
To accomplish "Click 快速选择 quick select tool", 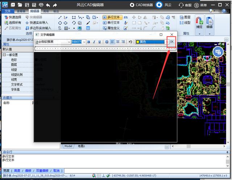I will click(x=13, y=17).
